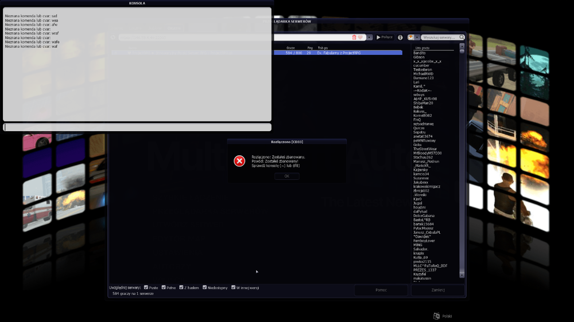This screenshot has height=322, width=574.
Task: Select player krakowskimigacz in the list
Action: pos(427,186)
